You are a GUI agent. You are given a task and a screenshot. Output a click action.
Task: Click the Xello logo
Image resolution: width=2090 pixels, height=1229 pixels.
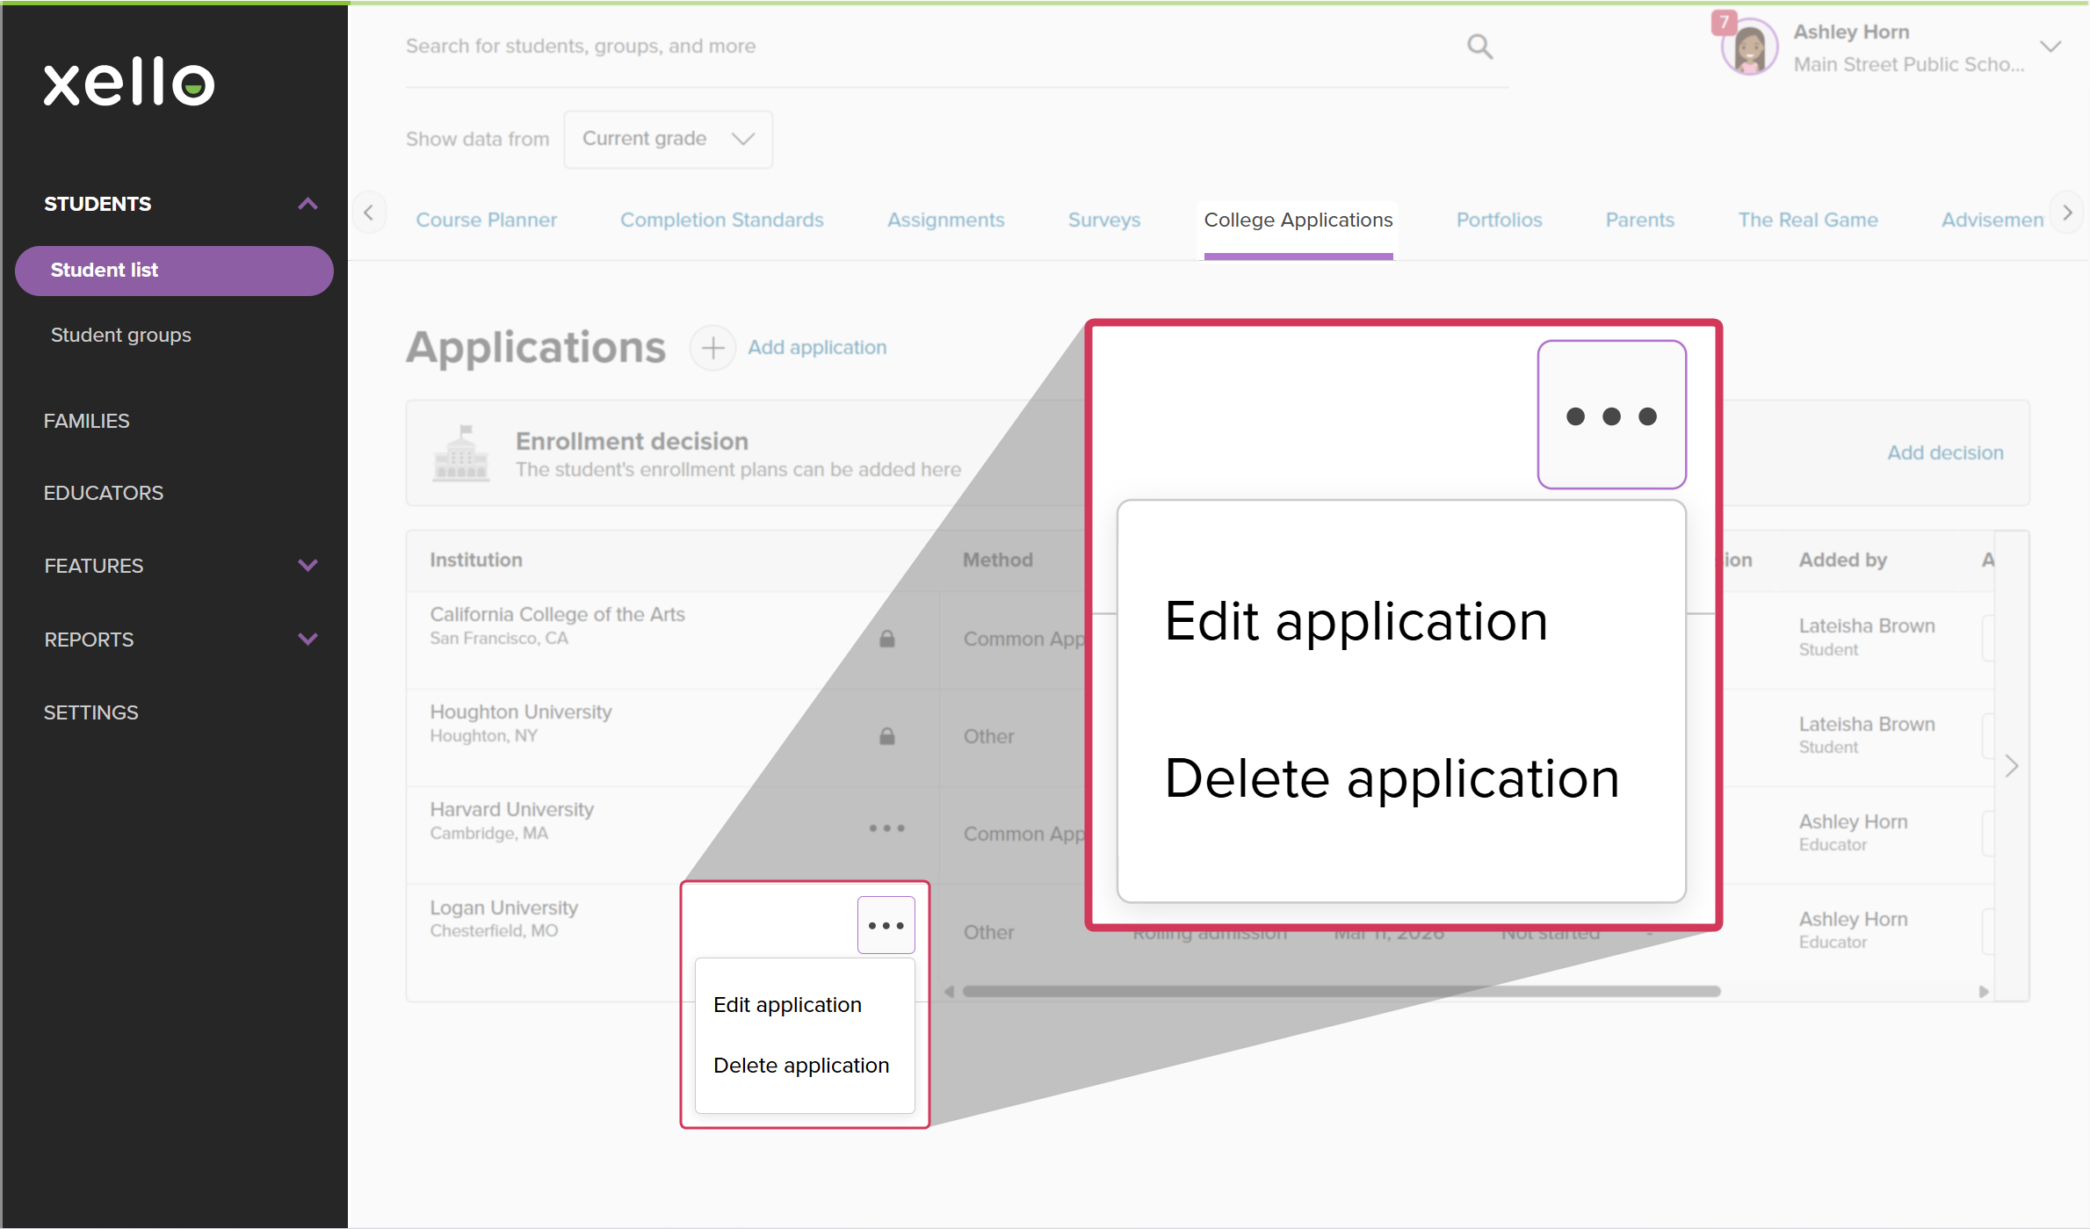(x=129, y=83)
